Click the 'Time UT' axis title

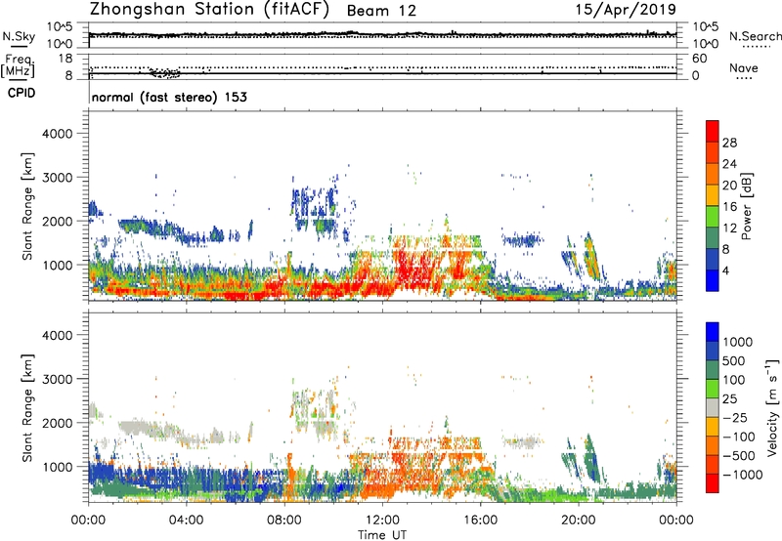click(x=382, y=535)
